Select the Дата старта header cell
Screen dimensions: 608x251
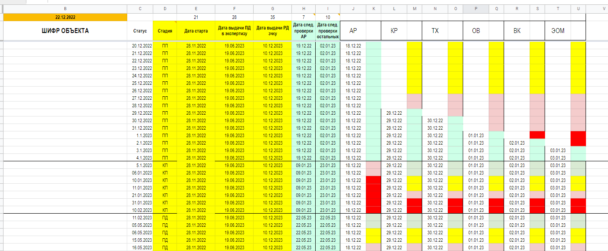click(196, 31)
